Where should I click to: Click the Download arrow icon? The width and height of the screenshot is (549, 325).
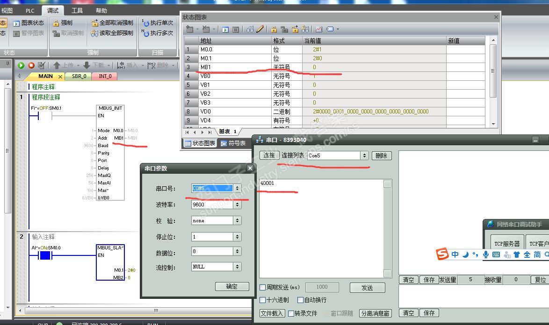[87, 65]
